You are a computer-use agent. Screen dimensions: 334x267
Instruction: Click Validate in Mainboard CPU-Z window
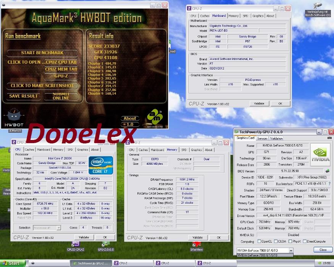259,103
